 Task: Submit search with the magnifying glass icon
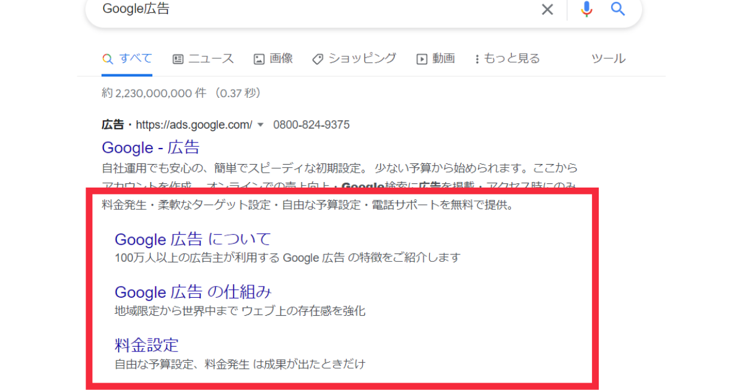[x=618, y=9]
